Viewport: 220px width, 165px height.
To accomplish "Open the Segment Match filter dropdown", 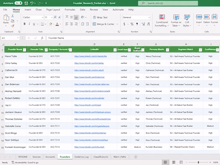I will pos(201,50).
